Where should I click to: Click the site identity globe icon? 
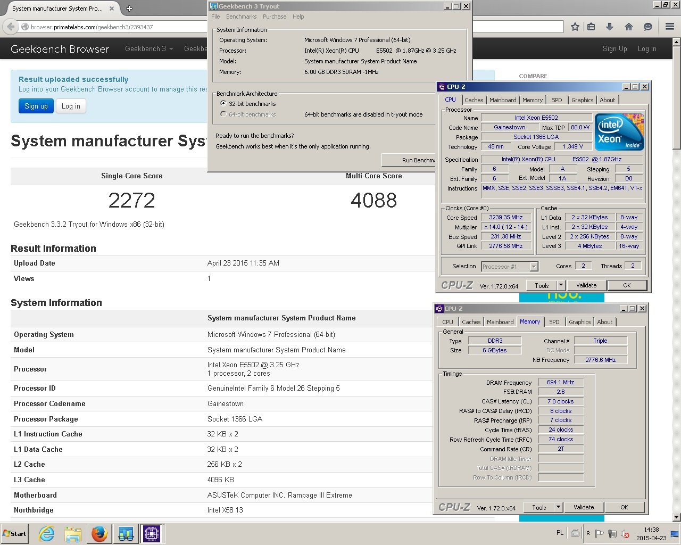25,27
